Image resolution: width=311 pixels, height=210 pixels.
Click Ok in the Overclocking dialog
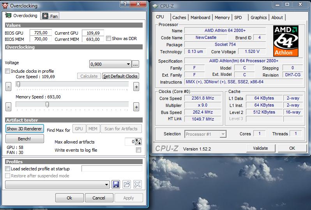[69, 198]
